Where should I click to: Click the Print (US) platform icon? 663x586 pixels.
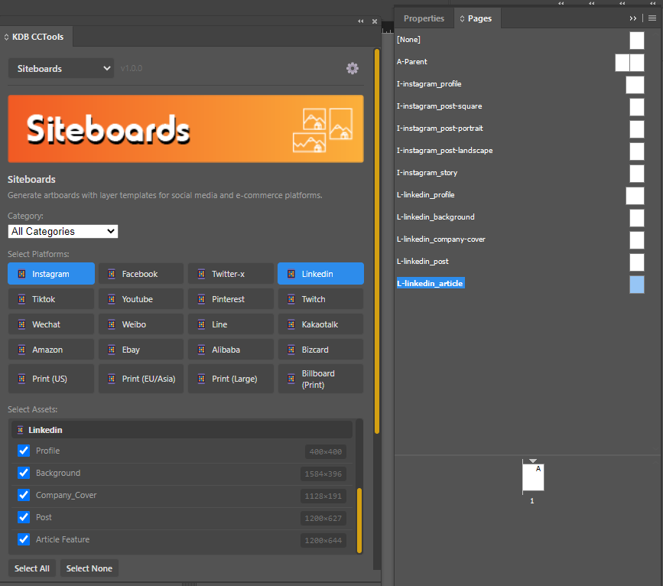click(x=21, y=379)
